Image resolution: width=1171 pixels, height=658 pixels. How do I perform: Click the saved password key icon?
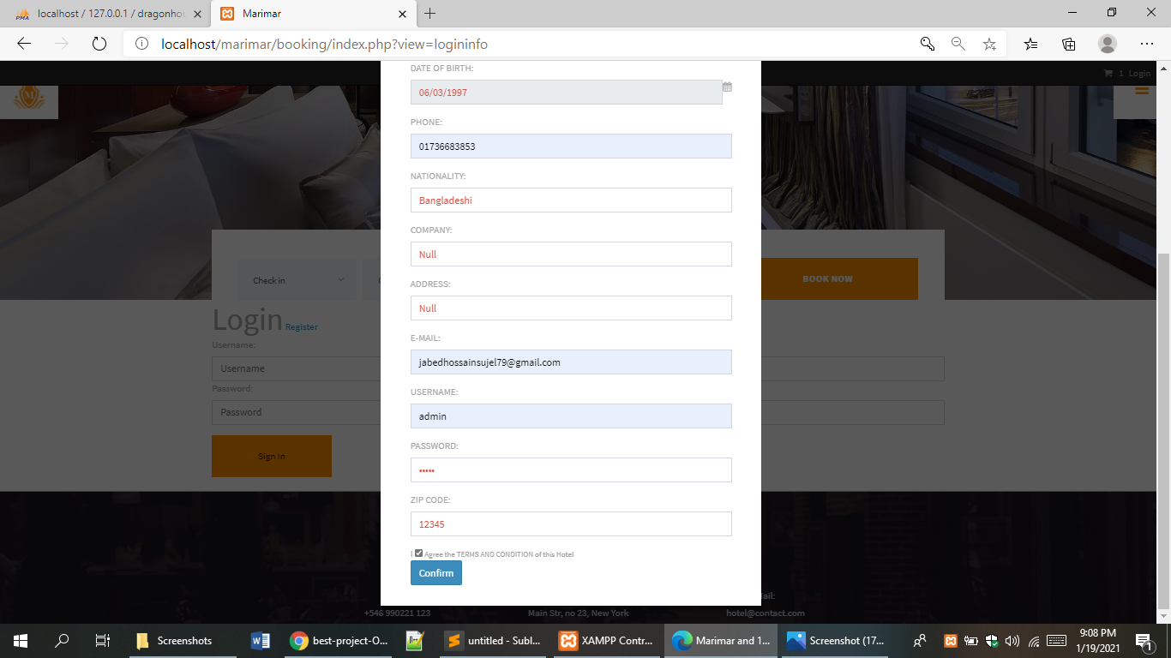(928, 43)
